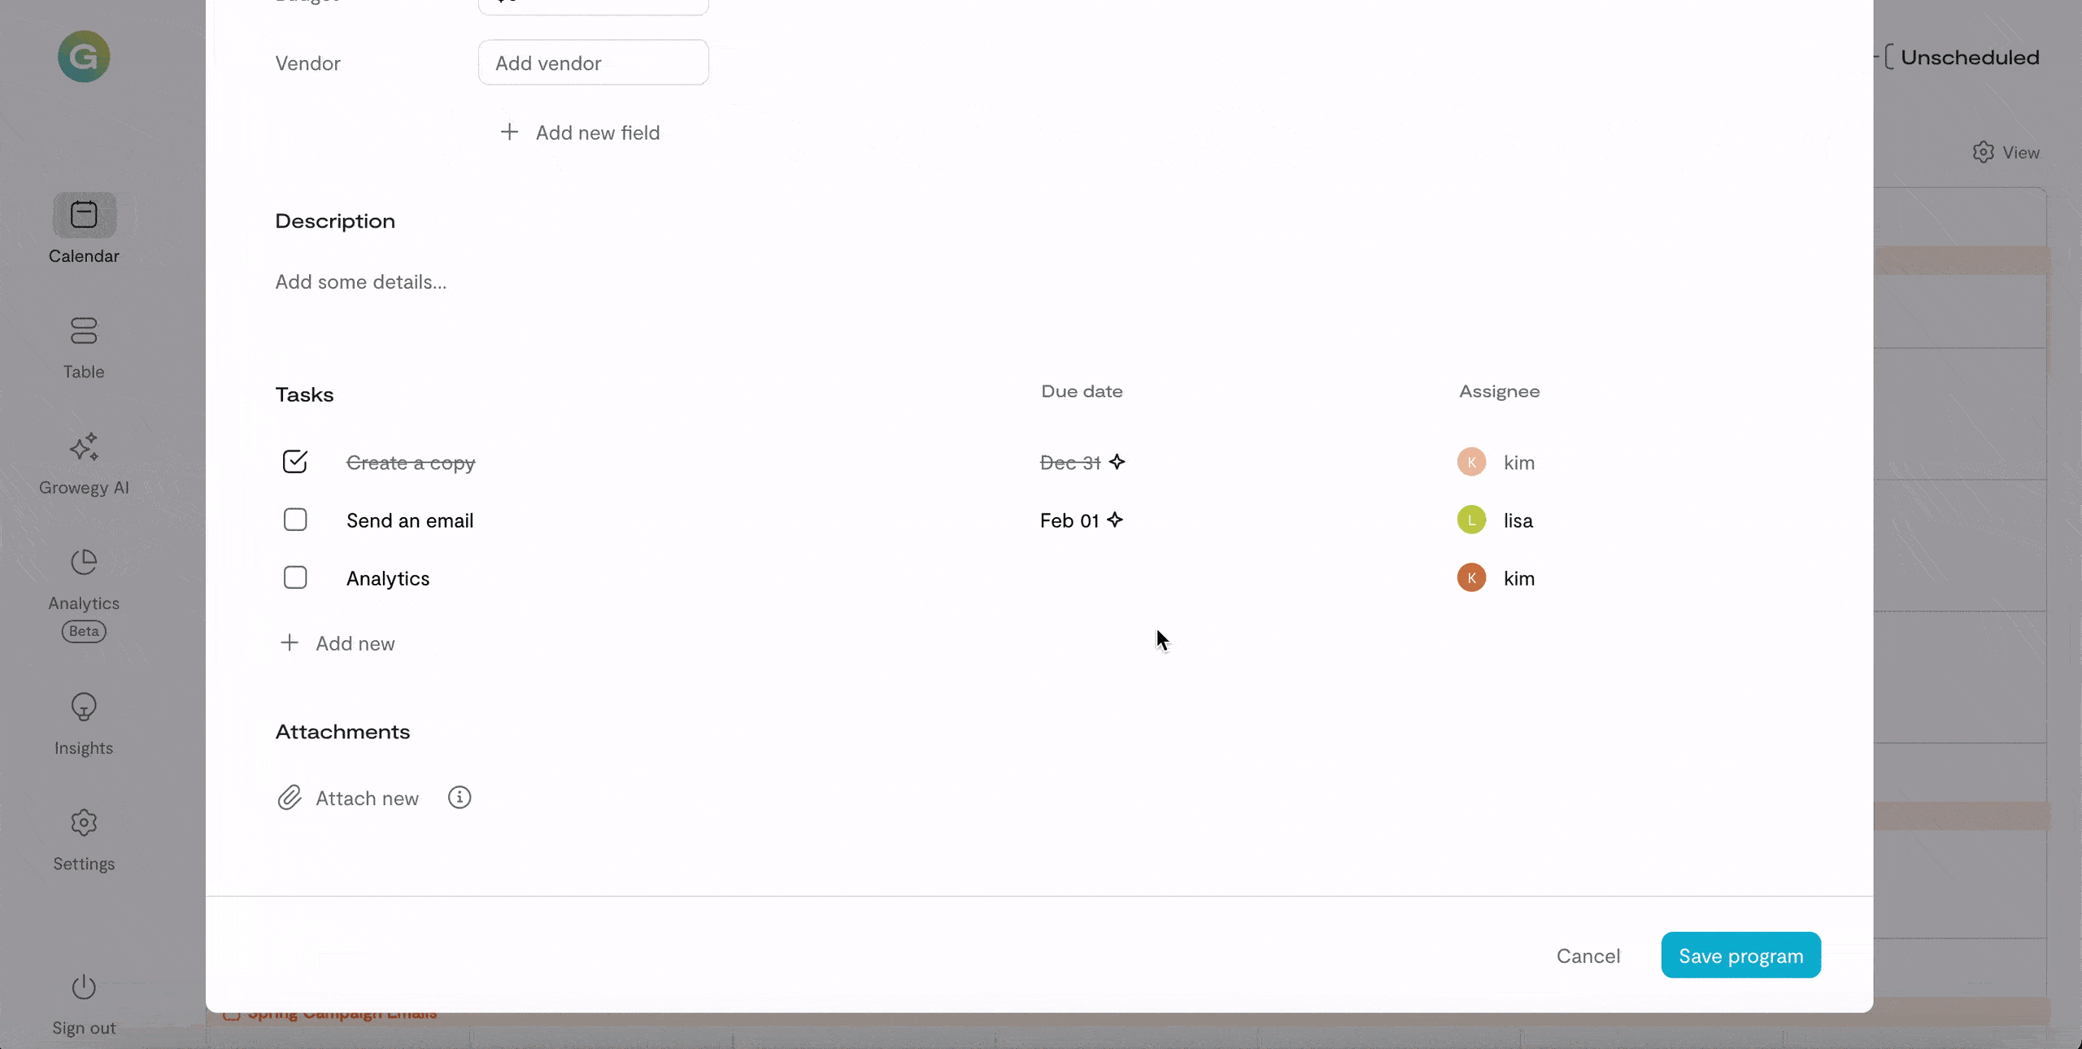
Task: Click the Insights lightbulb icon
Action: pos(84,707)
